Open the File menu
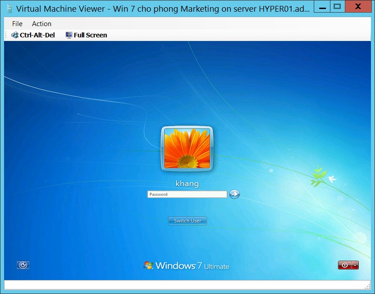Viewport: 375px width, 294px height. point(17,24)
